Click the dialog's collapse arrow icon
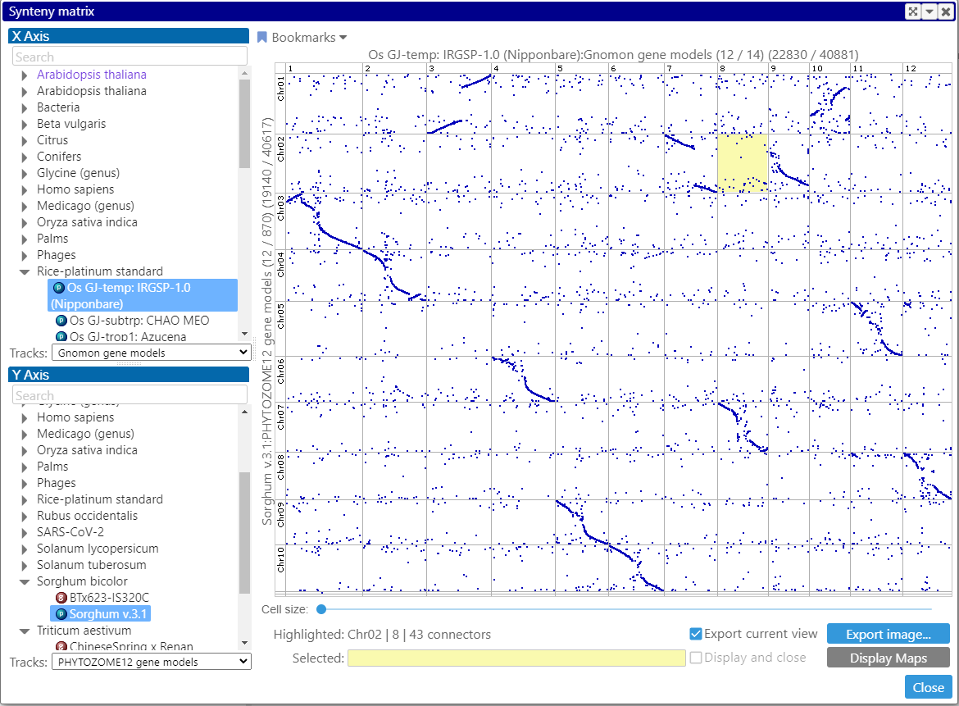The height and width of the screenshot is (706, 959). 929,11
